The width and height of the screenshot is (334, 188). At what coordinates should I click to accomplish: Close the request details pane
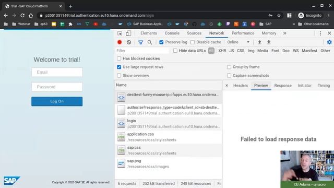point(226,86)
